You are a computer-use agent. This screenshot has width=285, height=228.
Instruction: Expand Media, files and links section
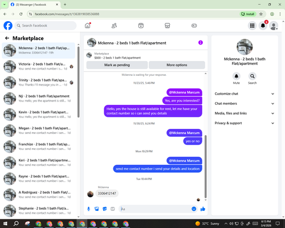245,113
